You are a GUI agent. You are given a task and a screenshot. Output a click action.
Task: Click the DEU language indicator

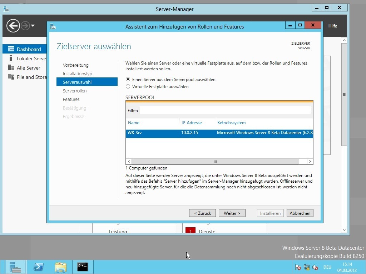click(x=327, y=267)
